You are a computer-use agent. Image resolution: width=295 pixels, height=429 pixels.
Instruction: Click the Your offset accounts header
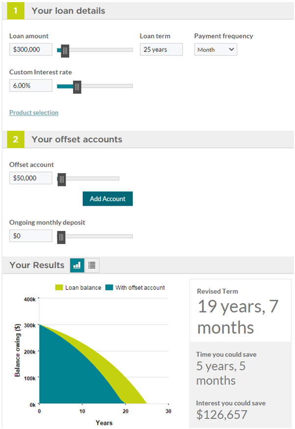click(77, 139)
